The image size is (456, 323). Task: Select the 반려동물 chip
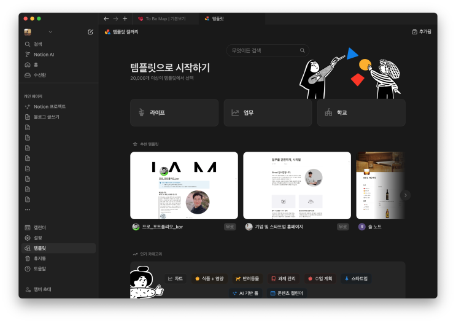(x=247, y=278)
